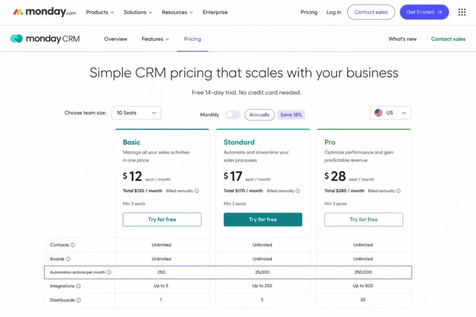Viewport: 476px width, 317px height.
Task: Expand the Resources menu
Action: click(x=177, y=12)
